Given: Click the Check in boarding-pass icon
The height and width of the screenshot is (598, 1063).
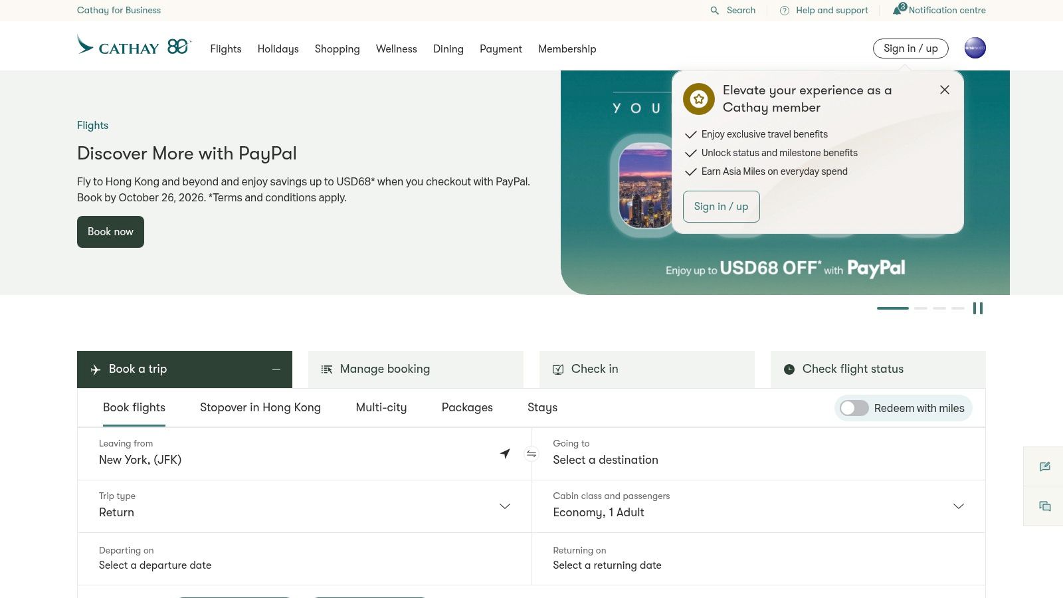Looking at the screenshot, I should tap(558, 369).
